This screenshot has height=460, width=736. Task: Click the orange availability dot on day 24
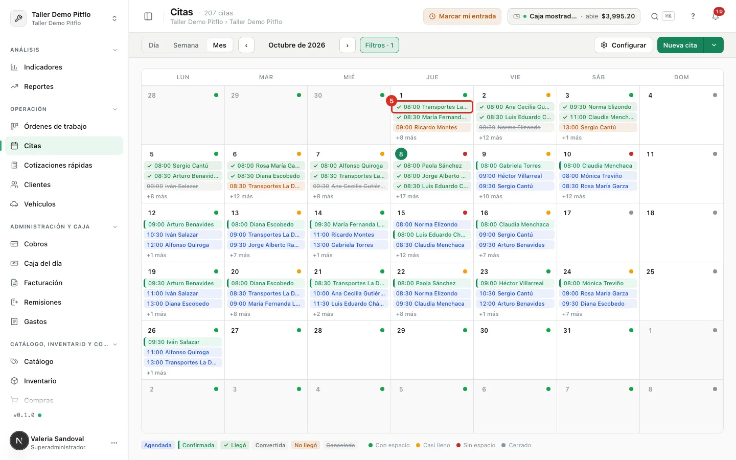coord(631,271)
